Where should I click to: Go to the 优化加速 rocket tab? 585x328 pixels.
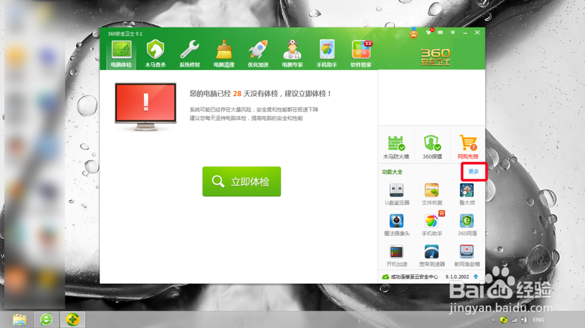click(258, 54)
